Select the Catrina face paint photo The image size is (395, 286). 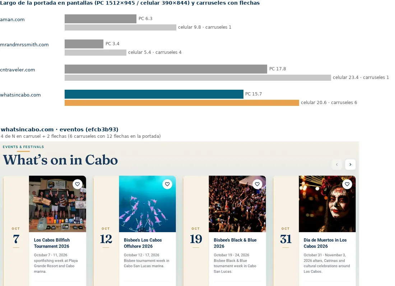tap(327, 204)
